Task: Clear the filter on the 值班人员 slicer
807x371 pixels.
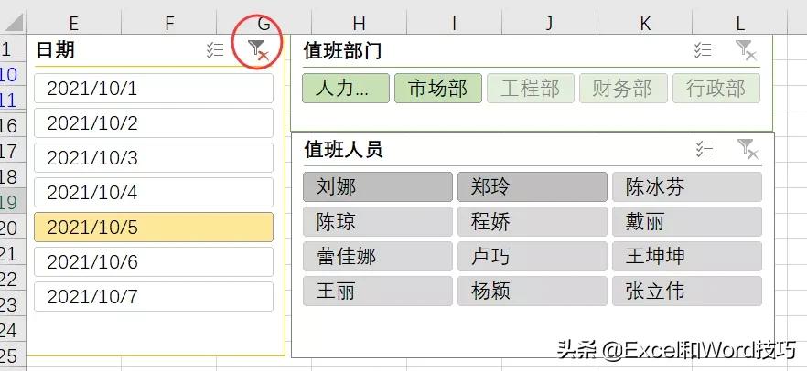Action: tap(748, 149)
